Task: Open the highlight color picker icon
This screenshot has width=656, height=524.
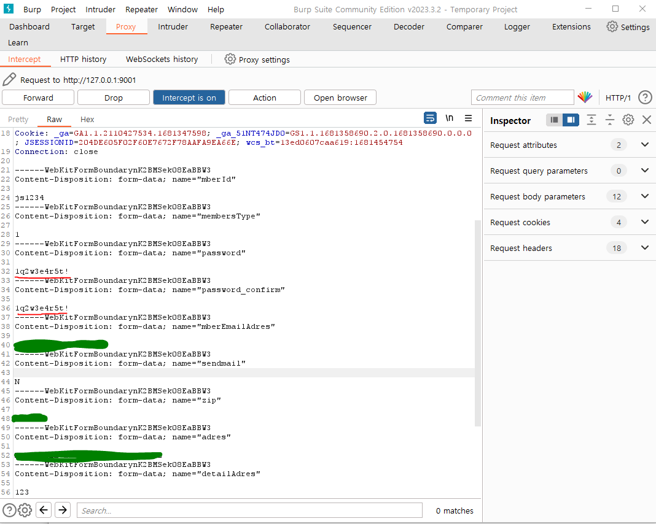Action: click(585, 98)
